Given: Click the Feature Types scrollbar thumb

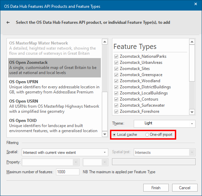Looking at the screenshot, I should click(x=192, y=63).
